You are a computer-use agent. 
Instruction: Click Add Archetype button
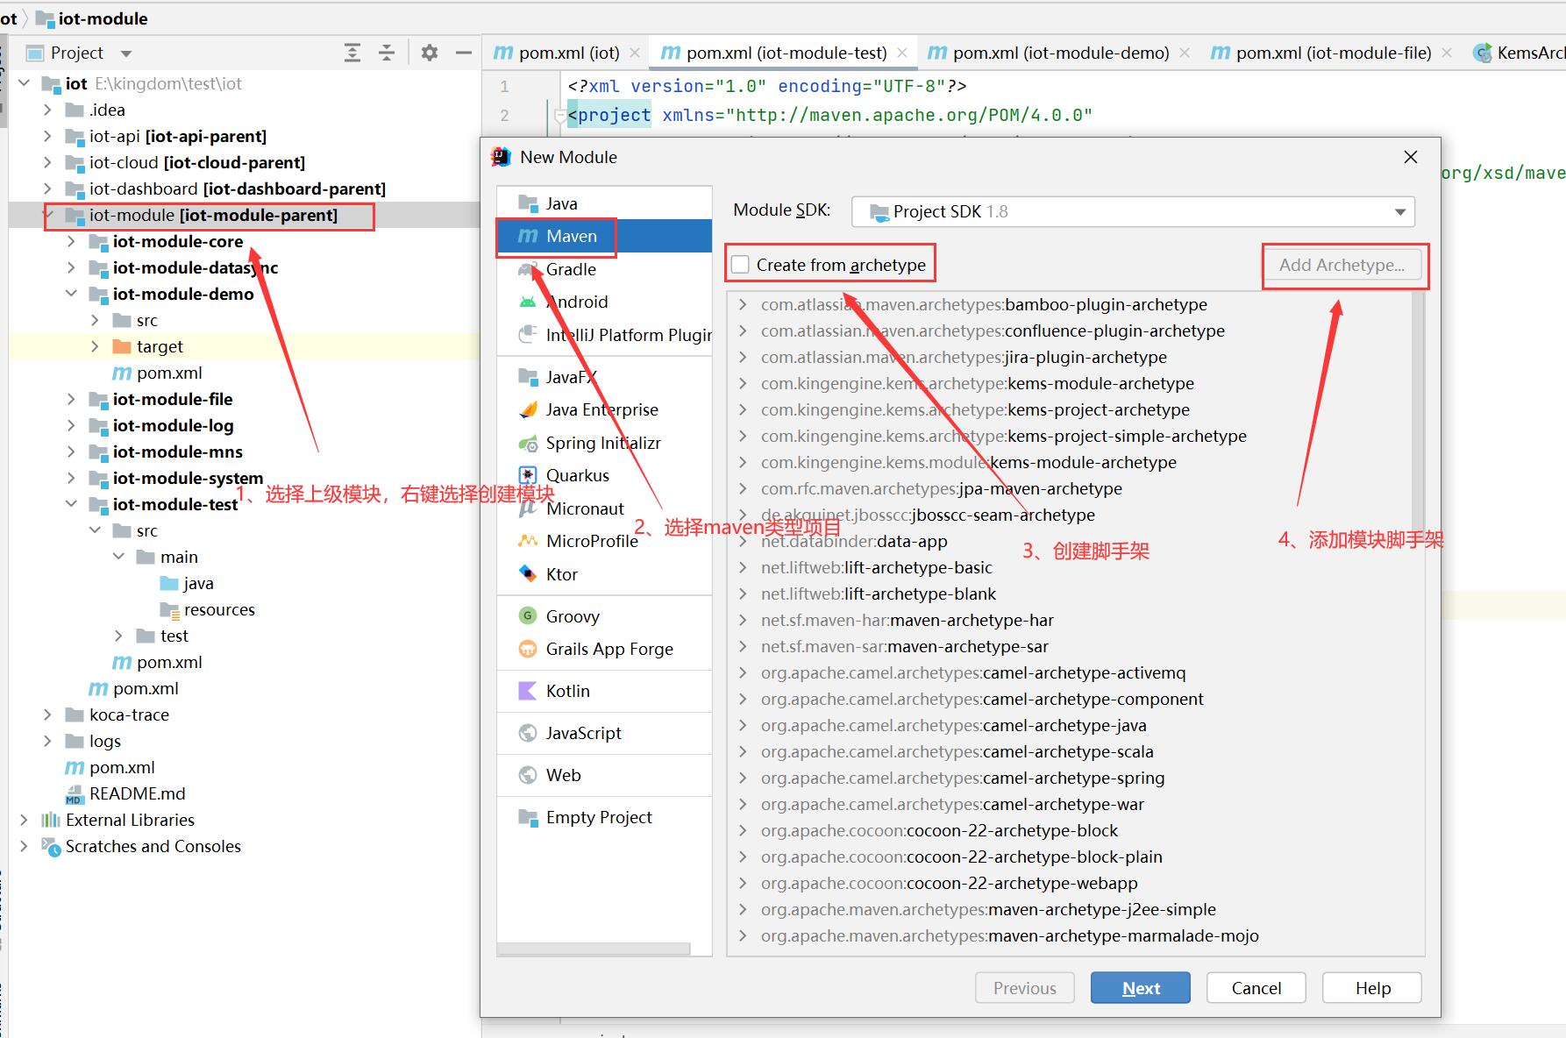pos(1342,265)
